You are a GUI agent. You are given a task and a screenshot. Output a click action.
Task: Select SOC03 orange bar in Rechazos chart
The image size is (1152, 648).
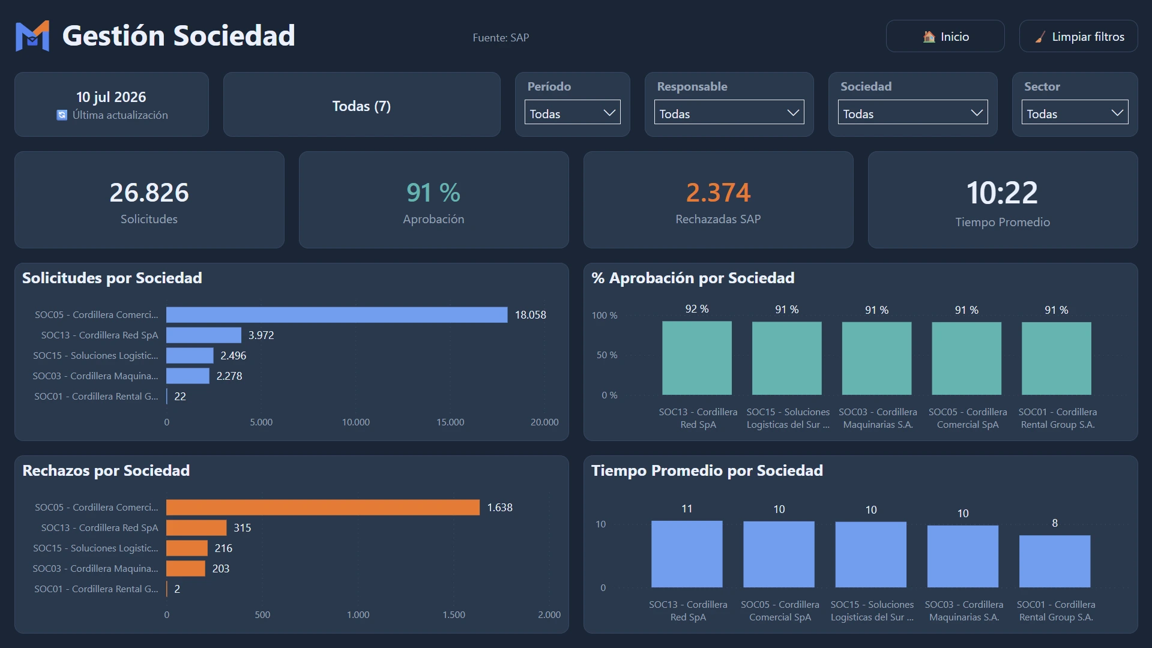185,569
